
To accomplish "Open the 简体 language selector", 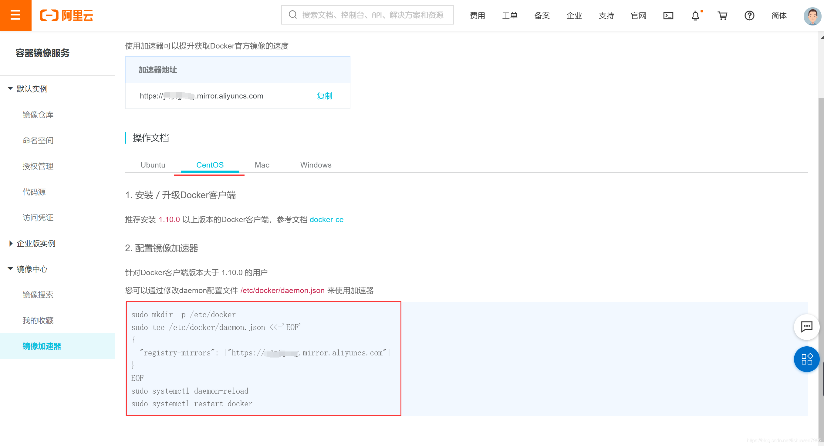I will pos(778,15).
